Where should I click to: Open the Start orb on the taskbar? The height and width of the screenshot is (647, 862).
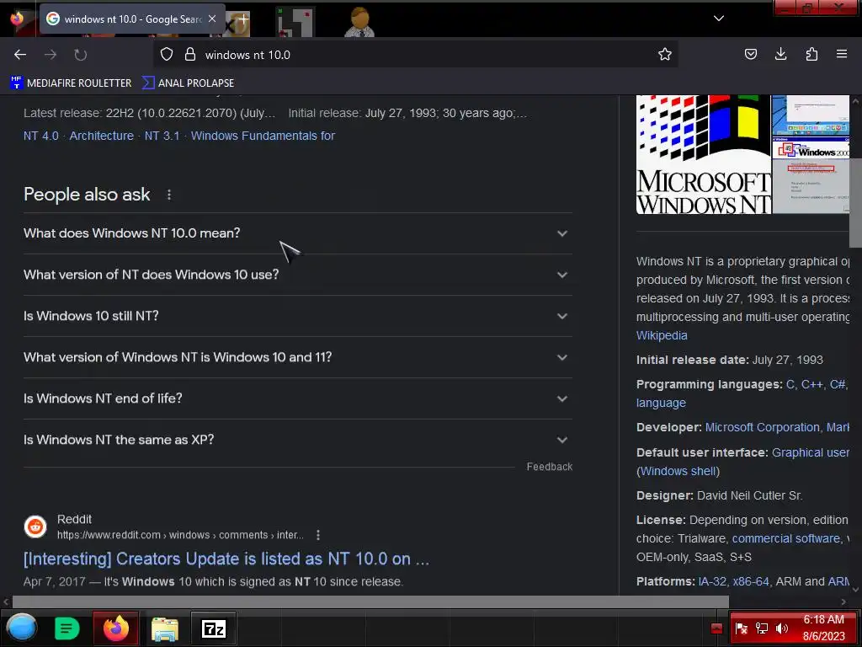(x=22, y=628)
